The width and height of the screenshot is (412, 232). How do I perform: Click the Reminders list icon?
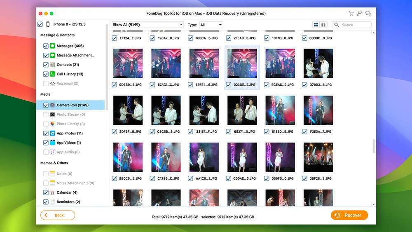(52, 202)
